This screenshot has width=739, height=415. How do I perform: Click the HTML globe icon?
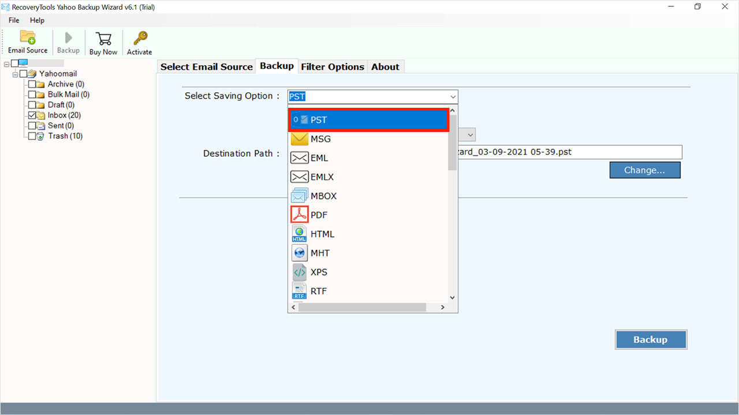click(x=300, y=234)
